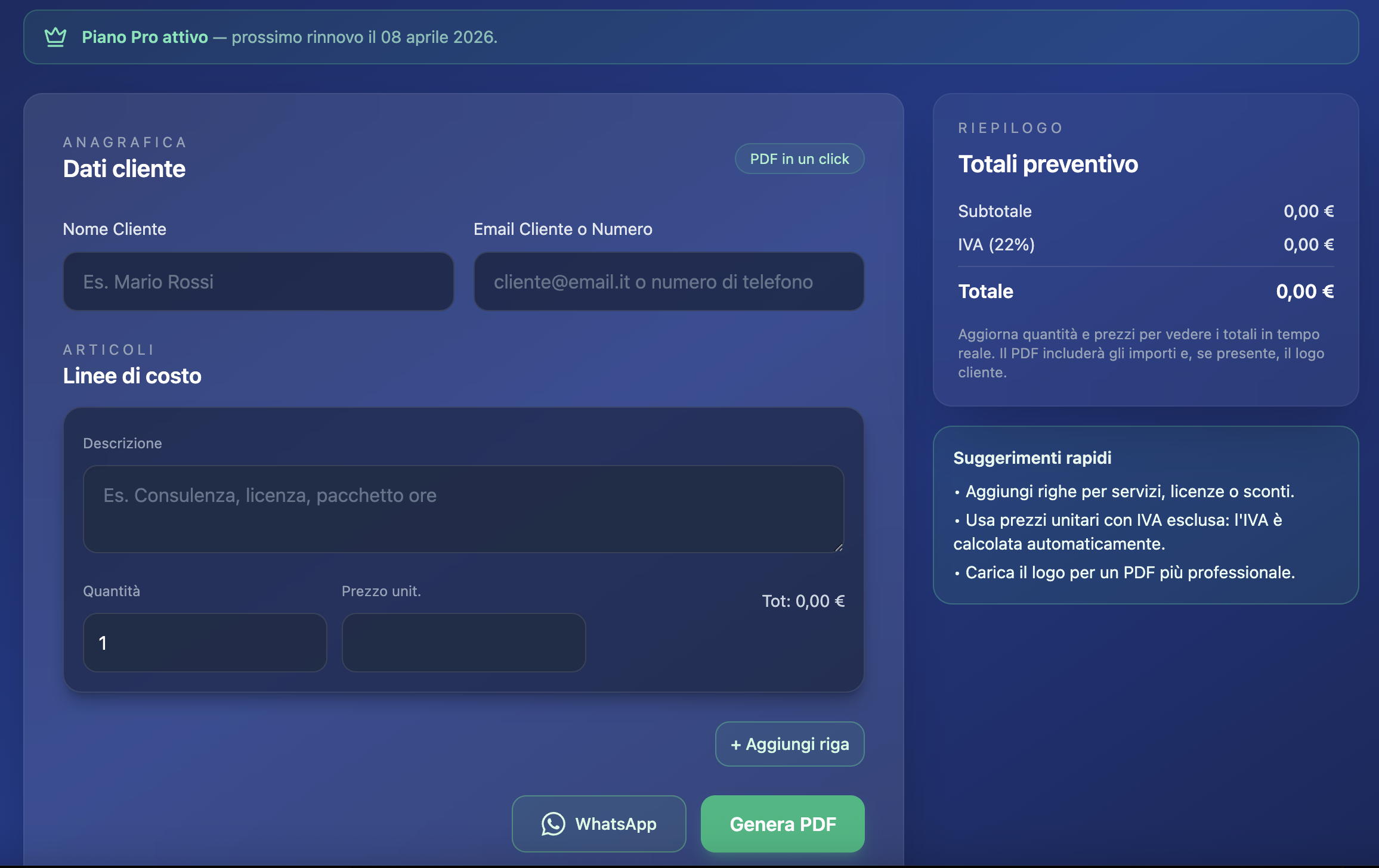The height and width of the screenshot is (868, 1379).
Task: Click the crown icon in the Pro banner
Action: click(x=55, y=36)
